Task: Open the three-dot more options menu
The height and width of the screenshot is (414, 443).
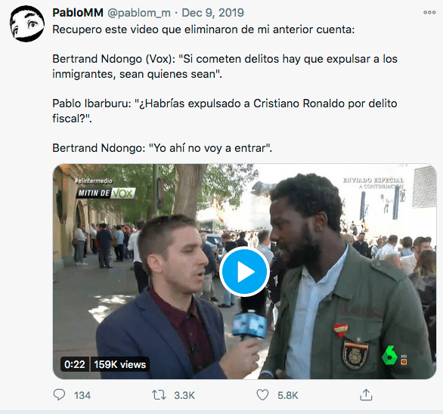Action: coord(429,12)
